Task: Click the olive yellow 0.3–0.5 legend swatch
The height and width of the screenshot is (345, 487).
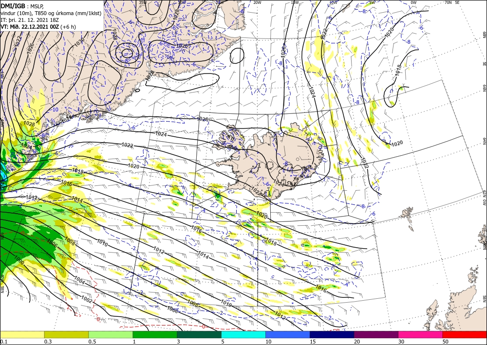Action: tap(66, 334)
